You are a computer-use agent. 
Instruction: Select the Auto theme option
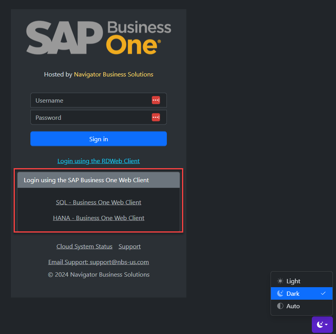coord(301,306)
